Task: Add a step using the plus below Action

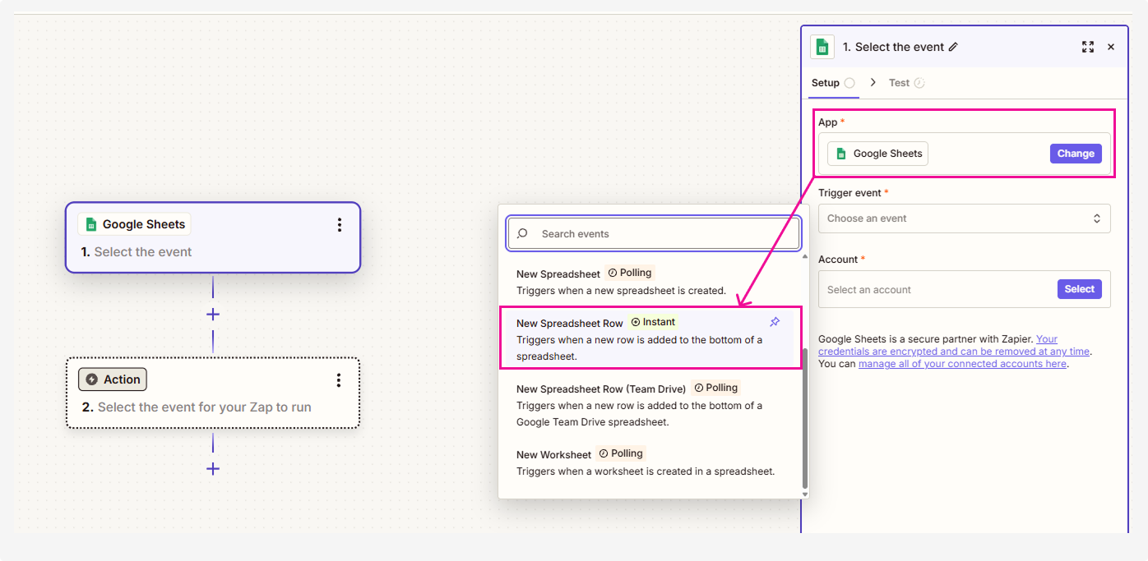Action: pos(213,469)
